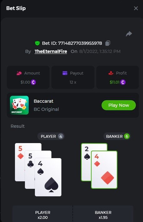Click the BANKER x1.95 box
143x222 pixels.
coord(103,214)
